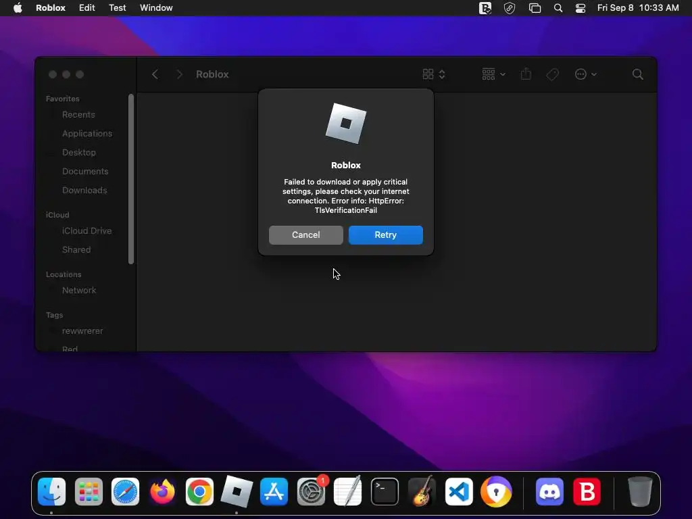Open the Roblox application menu
Image resolution: width=692 pixels, height=519 pixels.
tap(50, 8)
